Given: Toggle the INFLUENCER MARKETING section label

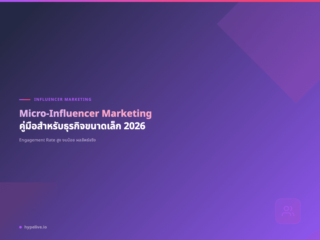Looking at the screenshot, I should click(x=63, y=99).
